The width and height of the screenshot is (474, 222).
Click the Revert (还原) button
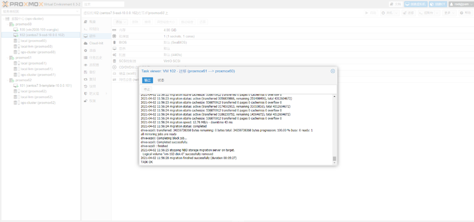tap(203, 22)
